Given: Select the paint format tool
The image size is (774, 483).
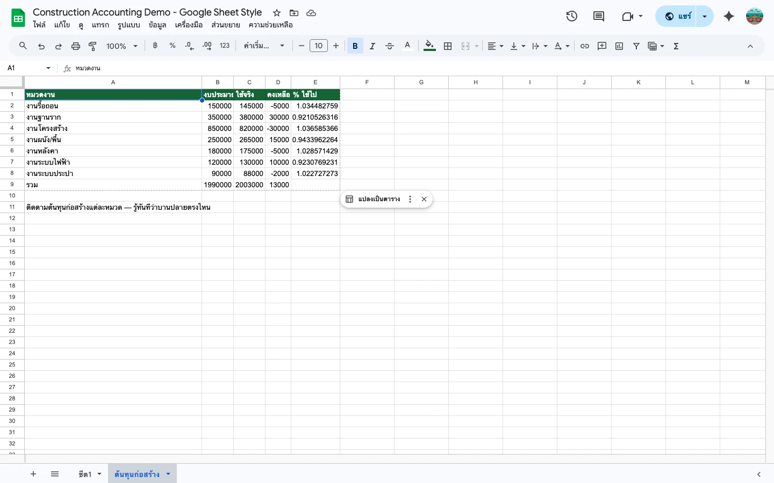Looking at the screenshot, I should point(92,46).
